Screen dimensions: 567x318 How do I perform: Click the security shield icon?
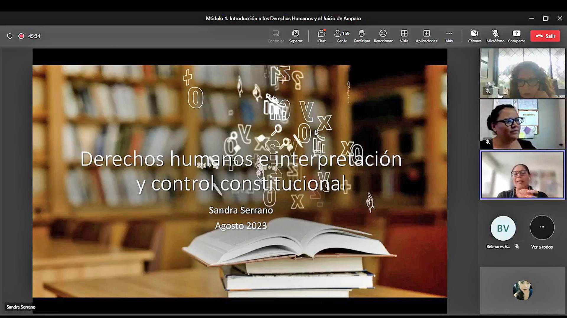click(x=10, y=36)
